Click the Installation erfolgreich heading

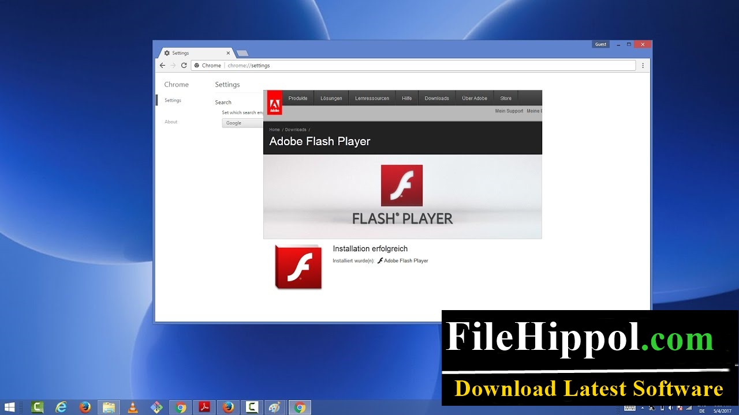click(370, 248)
